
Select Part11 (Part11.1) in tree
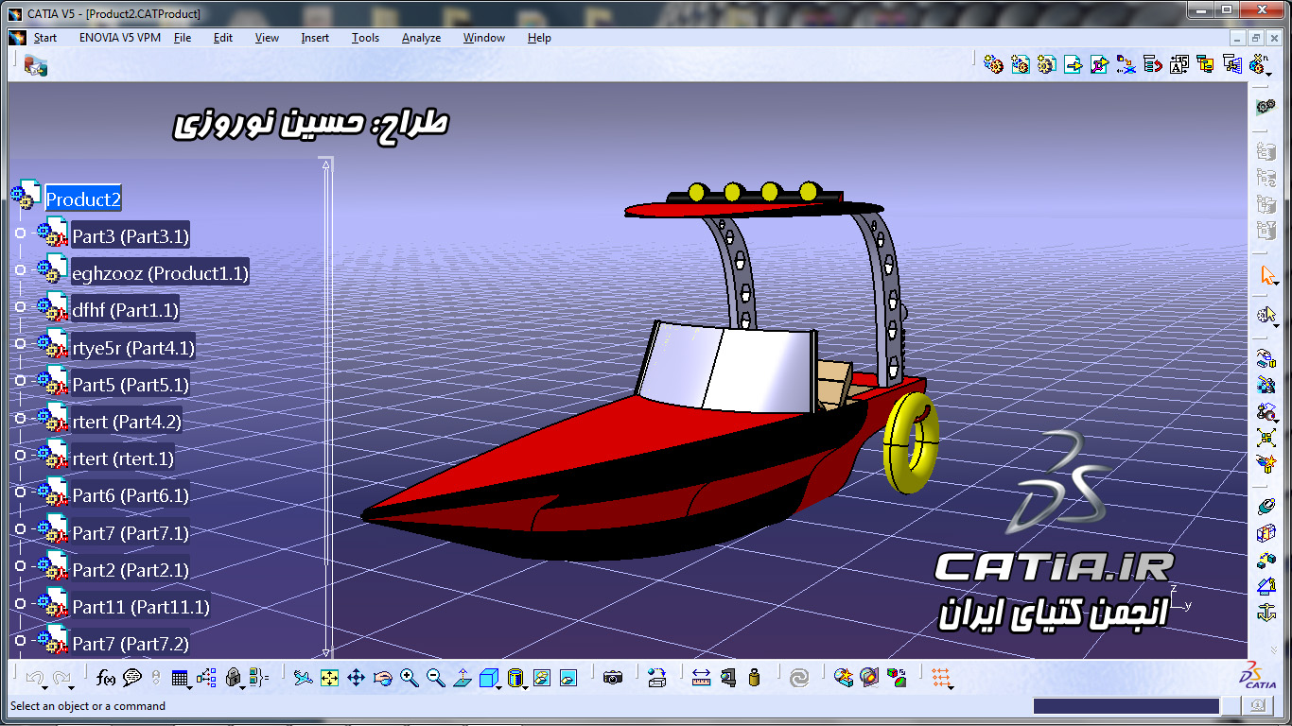141,607
